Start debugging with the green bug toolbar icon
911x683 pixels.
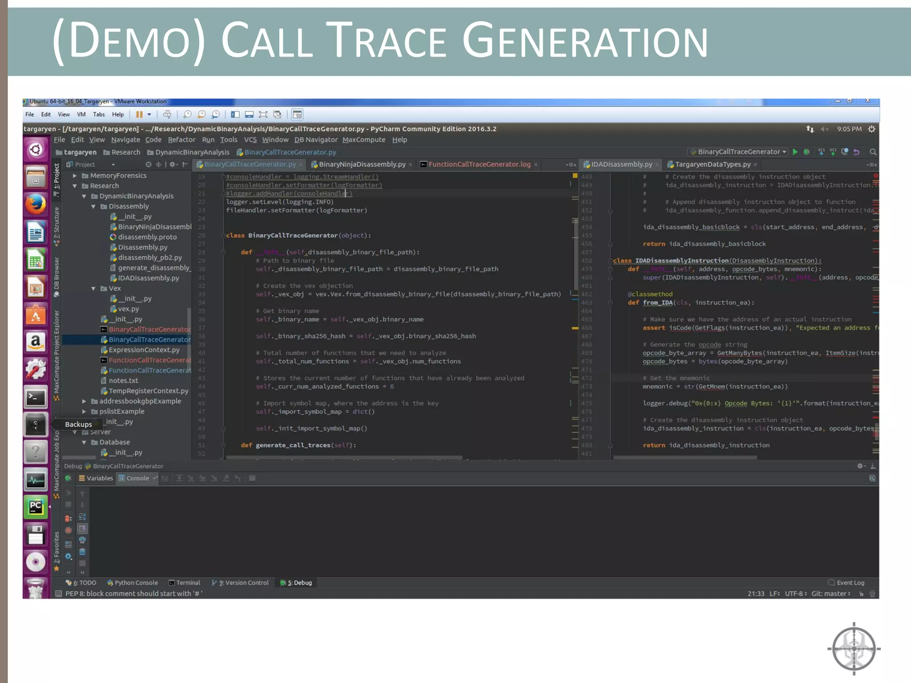[x=807, y=152]
